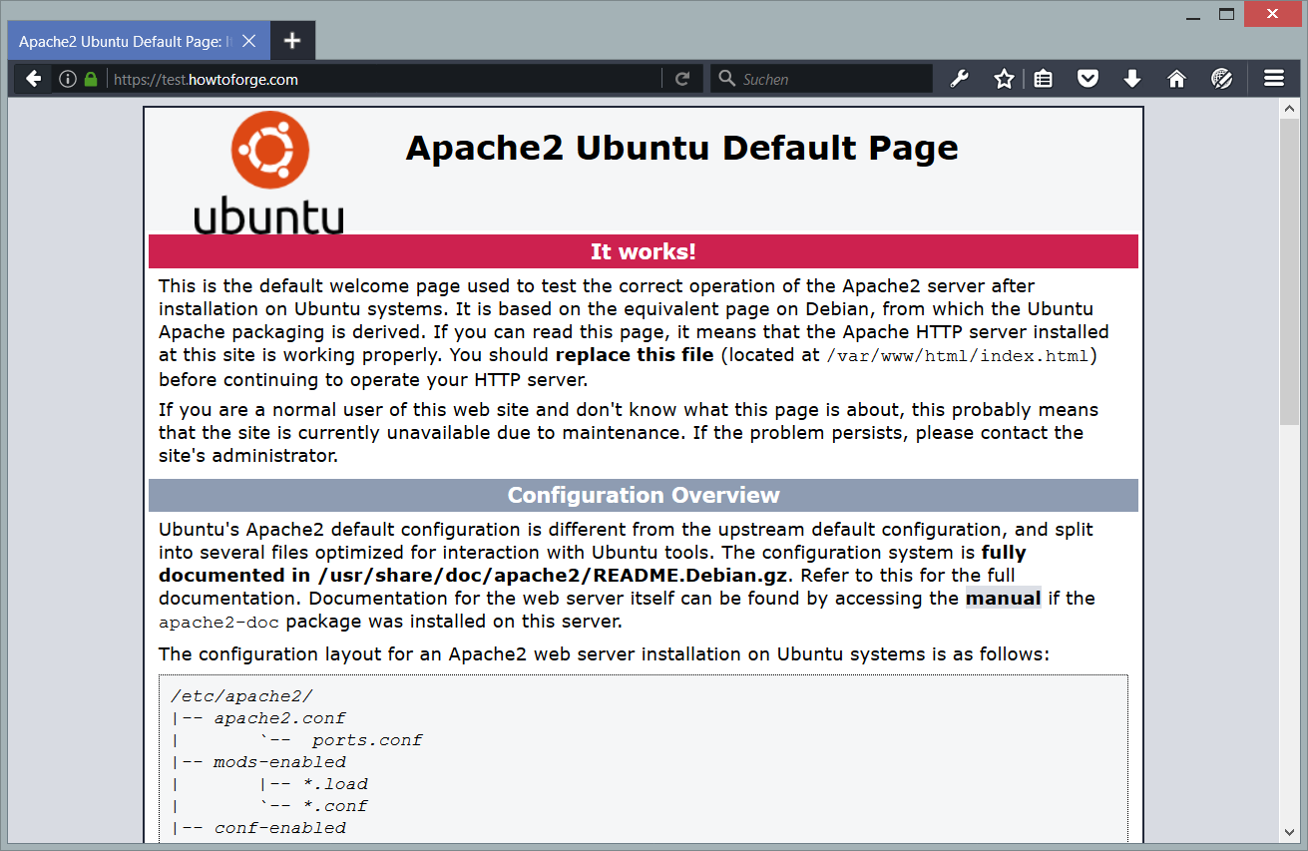Open the hamburger menu

[x=1274, y=79]
